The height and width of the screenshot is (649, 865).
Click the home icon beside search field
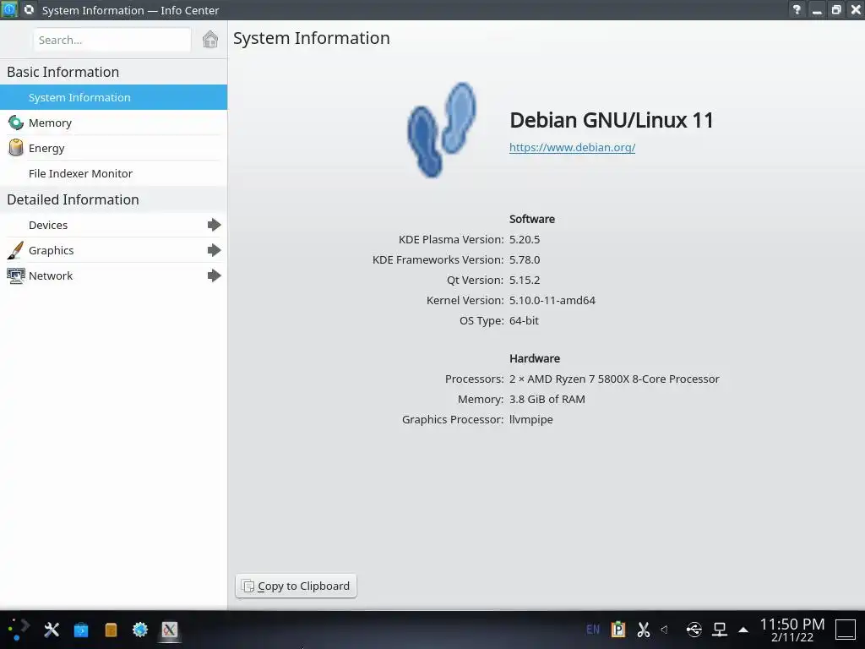(210, 40)
